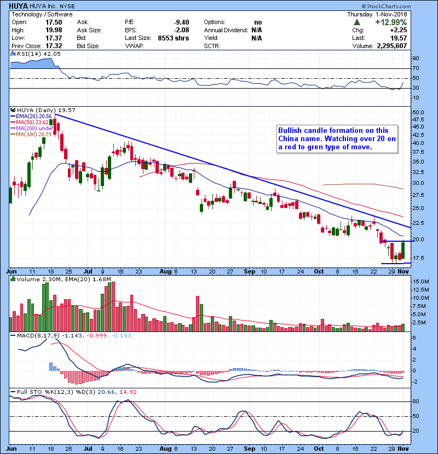Select the +12.99% percent change value
Screen dimensions: 438x454
(x=391, y=22)
